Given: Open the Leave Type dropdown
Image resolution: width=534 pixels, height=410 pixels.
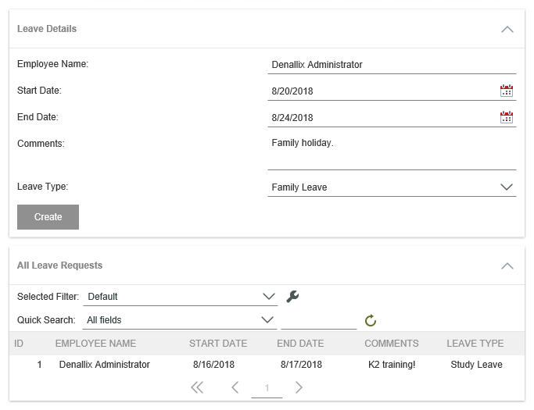Looking at the screenshot, I should point(506,187).
